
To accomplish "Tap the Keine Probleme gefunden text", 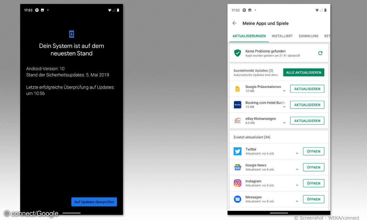I will [x=265, y=51].
